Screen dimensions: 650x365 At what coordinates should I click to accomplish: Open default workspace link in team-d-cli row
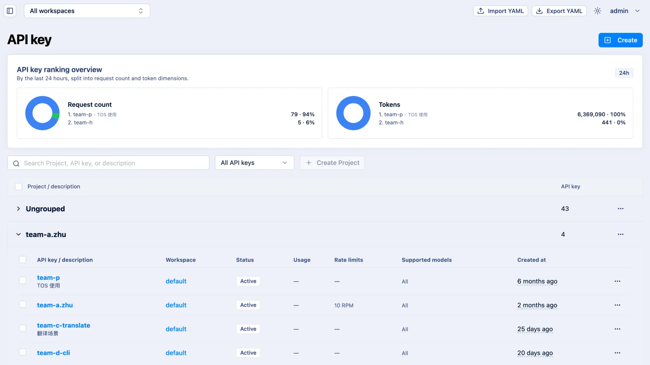[176, 353]
